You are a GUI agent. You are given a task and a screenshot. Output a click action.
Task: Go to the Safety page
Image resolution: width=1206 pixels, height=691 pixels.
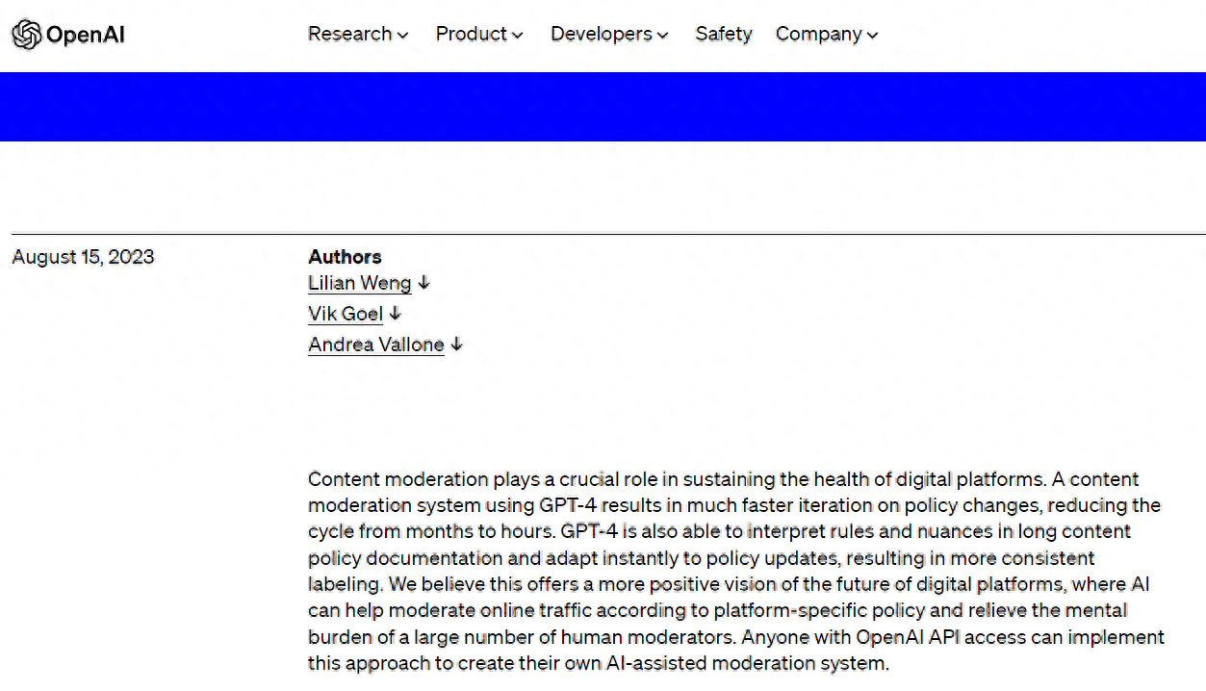coord(723,34)
